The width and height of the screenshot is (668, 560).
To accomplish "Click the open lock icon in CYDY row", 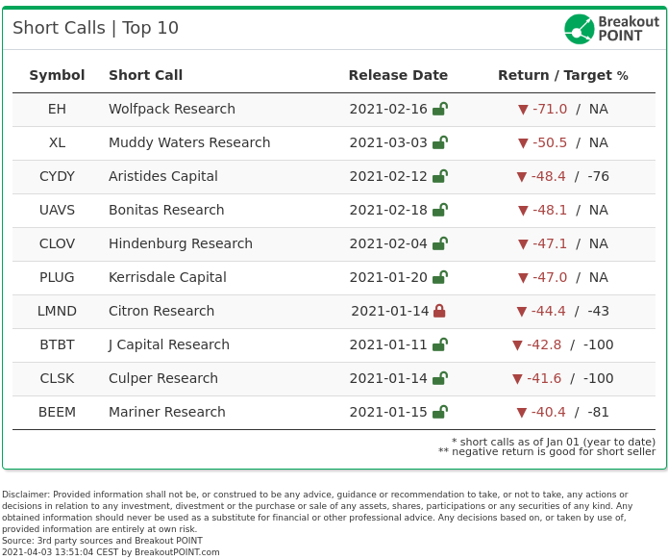I will pyautogui.click(x=439, y=176).
